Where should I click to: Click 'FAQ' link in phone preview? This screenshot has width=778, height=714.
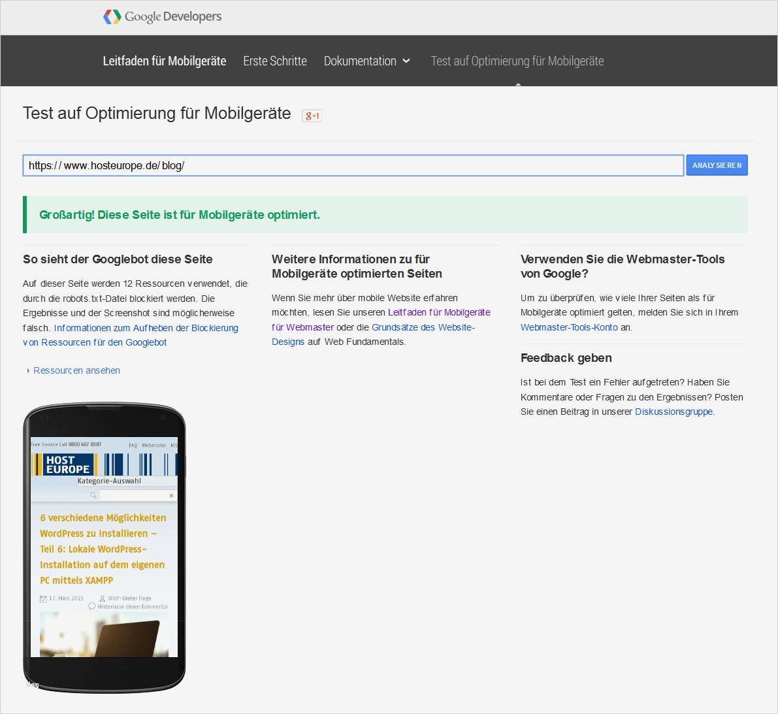pyautogui.click(x=133, y=445)
